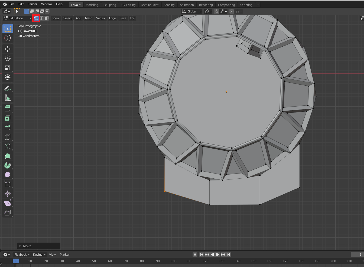
Task: Choose the Spin tool
Action: pos(8,165)
